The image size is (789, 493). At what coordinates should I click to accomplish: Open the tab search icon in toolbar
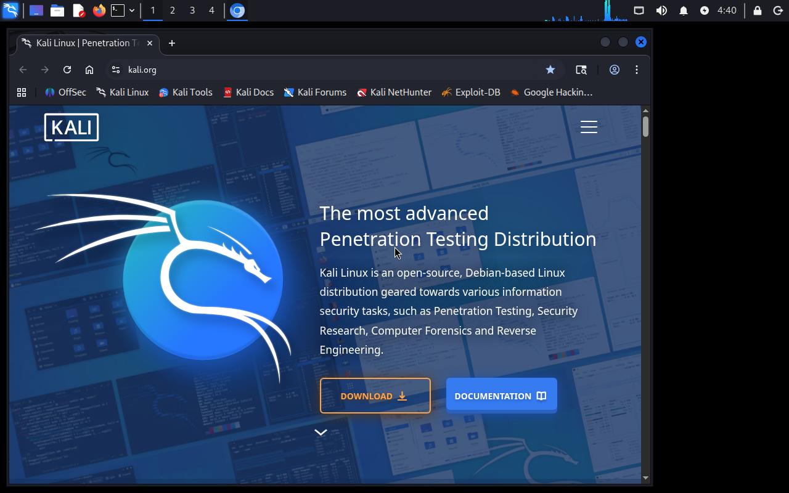coord(581,70)
